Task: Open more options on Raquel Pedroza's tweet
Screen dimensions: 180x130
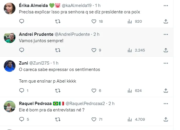Action: tap(166, 103)
